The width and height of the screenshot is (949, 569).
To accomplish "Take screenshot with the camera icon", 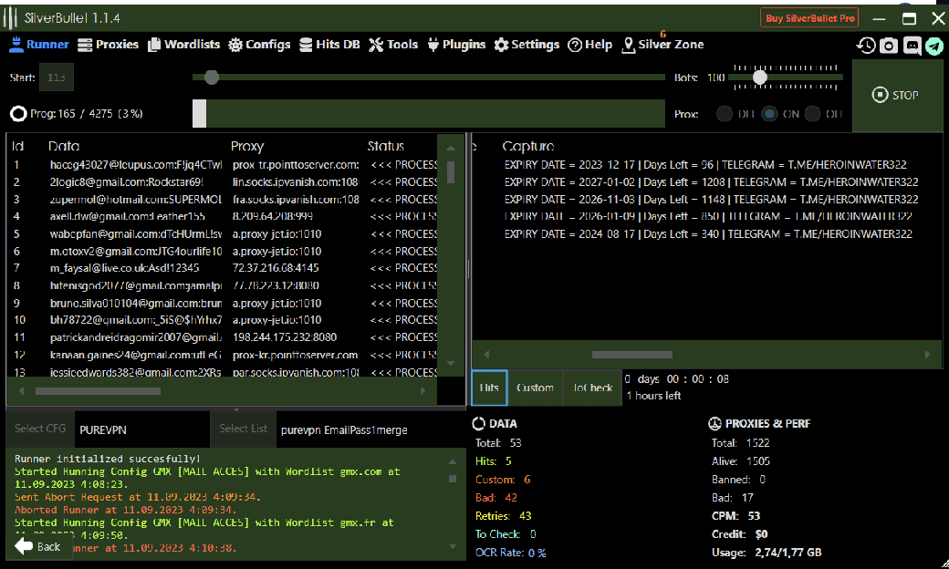I will click(x=889, y=46).
